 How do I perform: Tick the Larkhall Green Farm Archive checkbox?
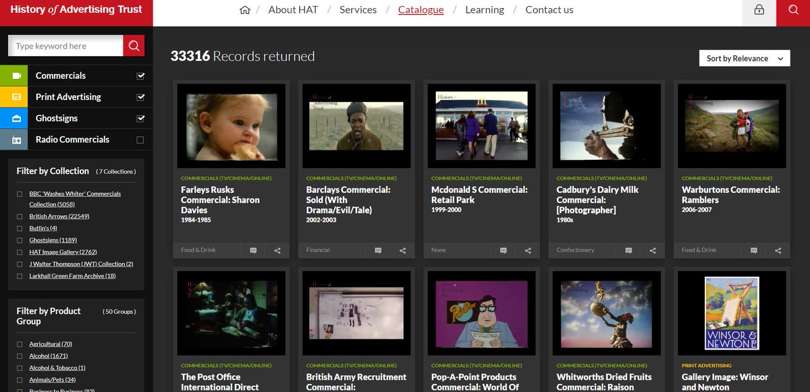tap(20, 276)
